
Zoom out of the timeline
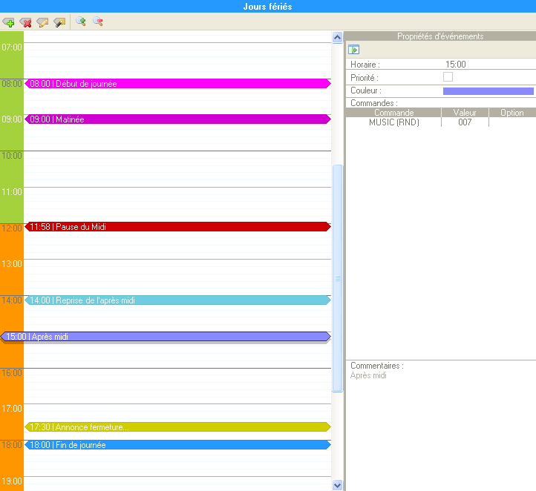tap(98, 22)
